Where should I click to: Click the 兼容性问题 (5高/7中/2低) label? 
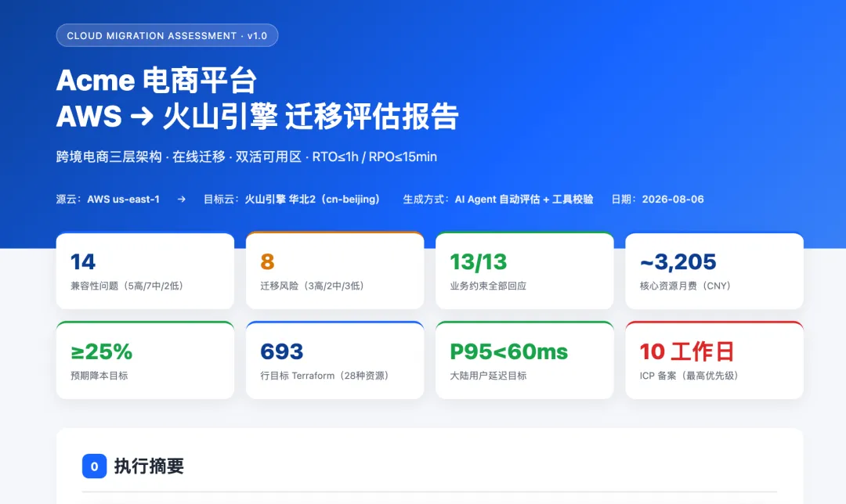127,286
